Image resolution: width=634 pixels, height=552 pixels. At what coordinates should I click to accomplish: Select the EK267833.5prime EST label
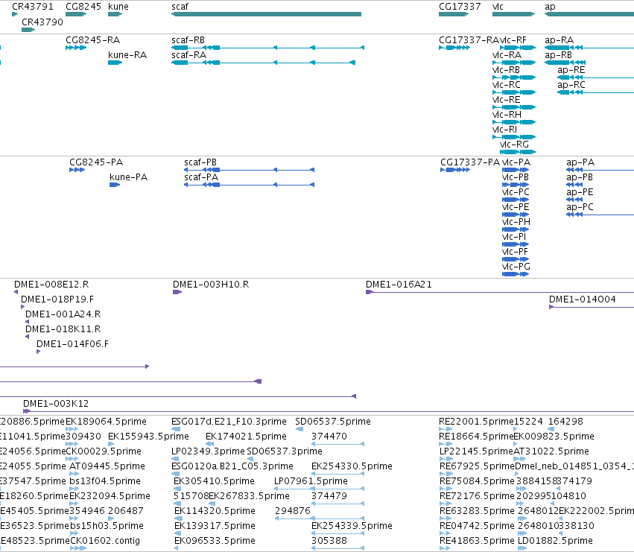pos(249,496)
